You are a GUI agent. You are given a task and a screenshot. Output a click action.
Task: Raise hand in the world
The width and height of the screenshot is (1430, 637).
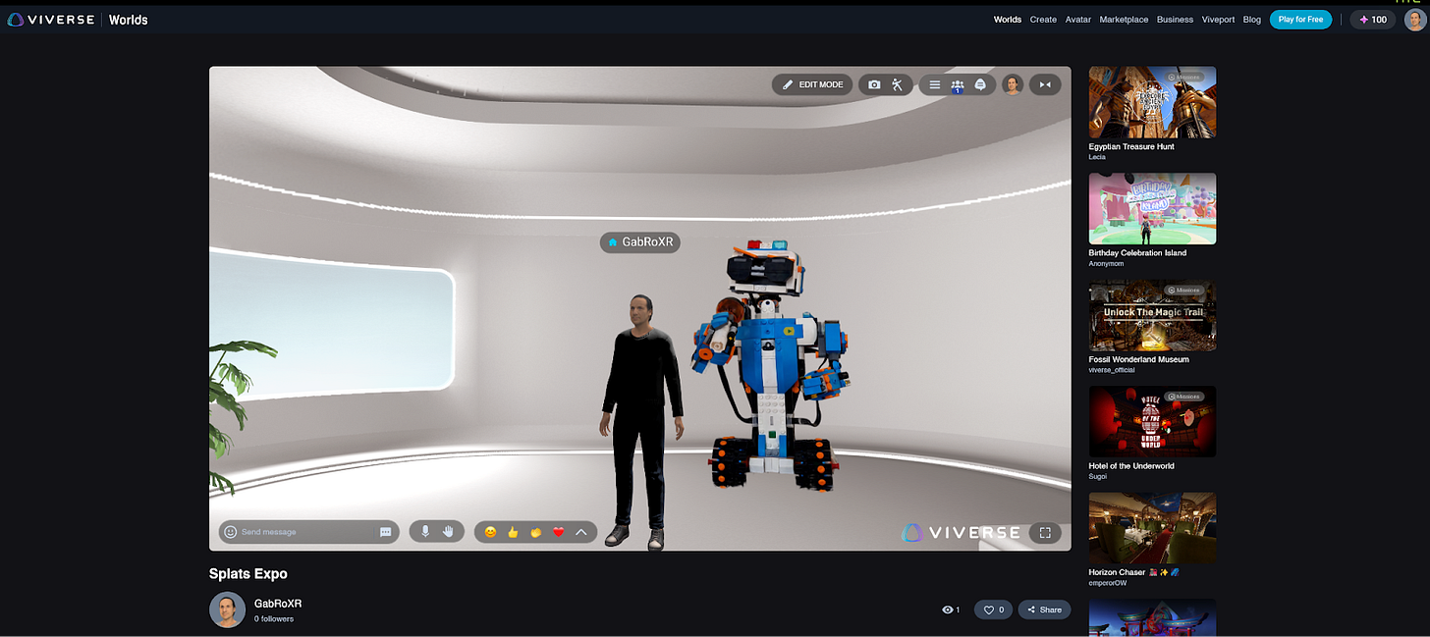pyautogui.click(x=450, y=531)
